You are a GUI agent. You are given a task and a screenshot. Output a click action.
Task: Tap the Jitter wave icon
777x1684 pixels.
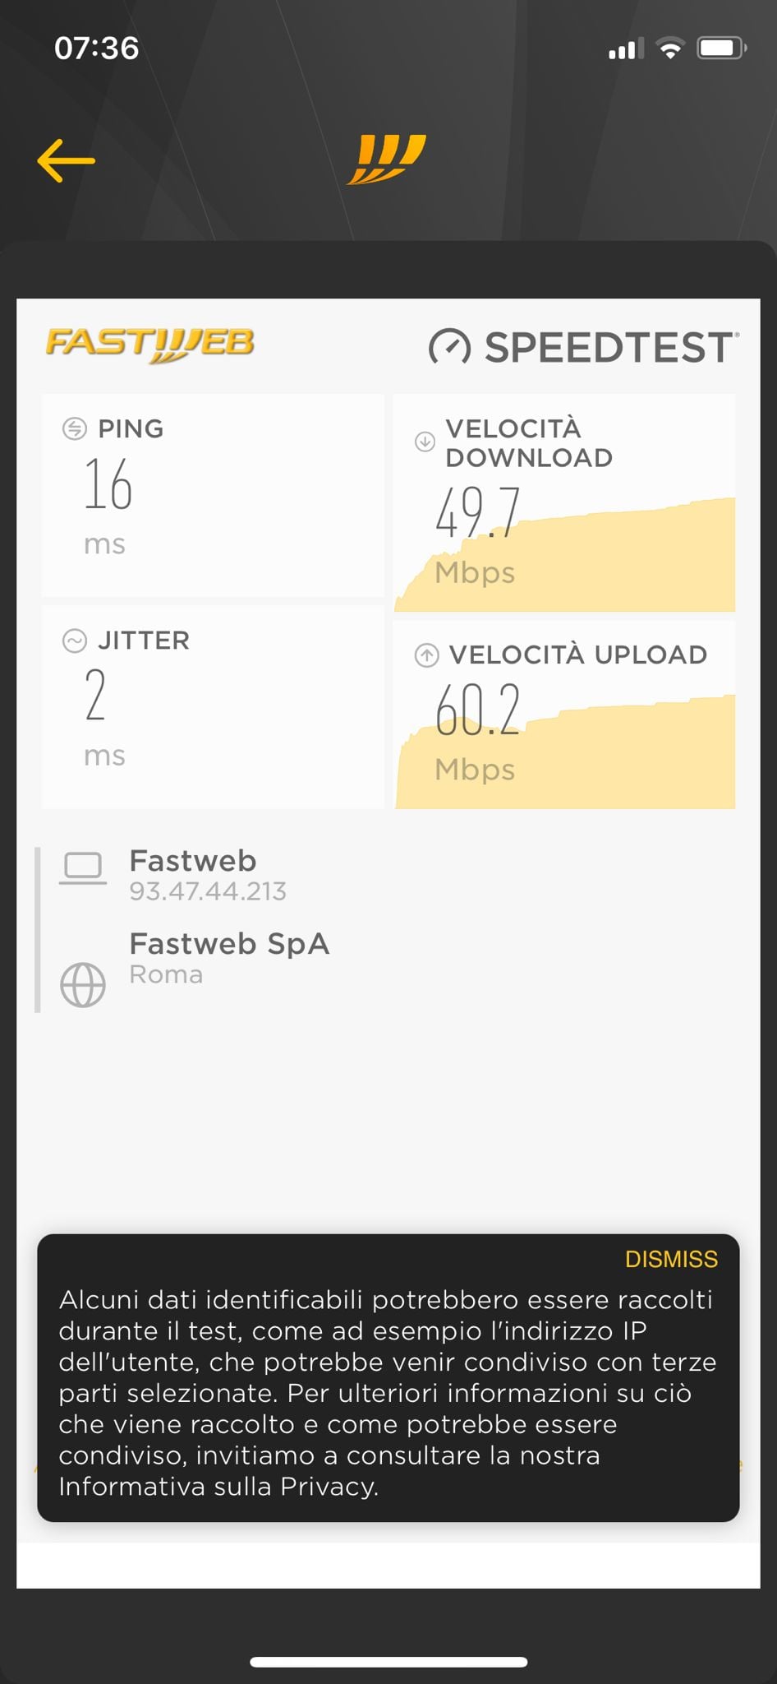click(x=75, y=641)
